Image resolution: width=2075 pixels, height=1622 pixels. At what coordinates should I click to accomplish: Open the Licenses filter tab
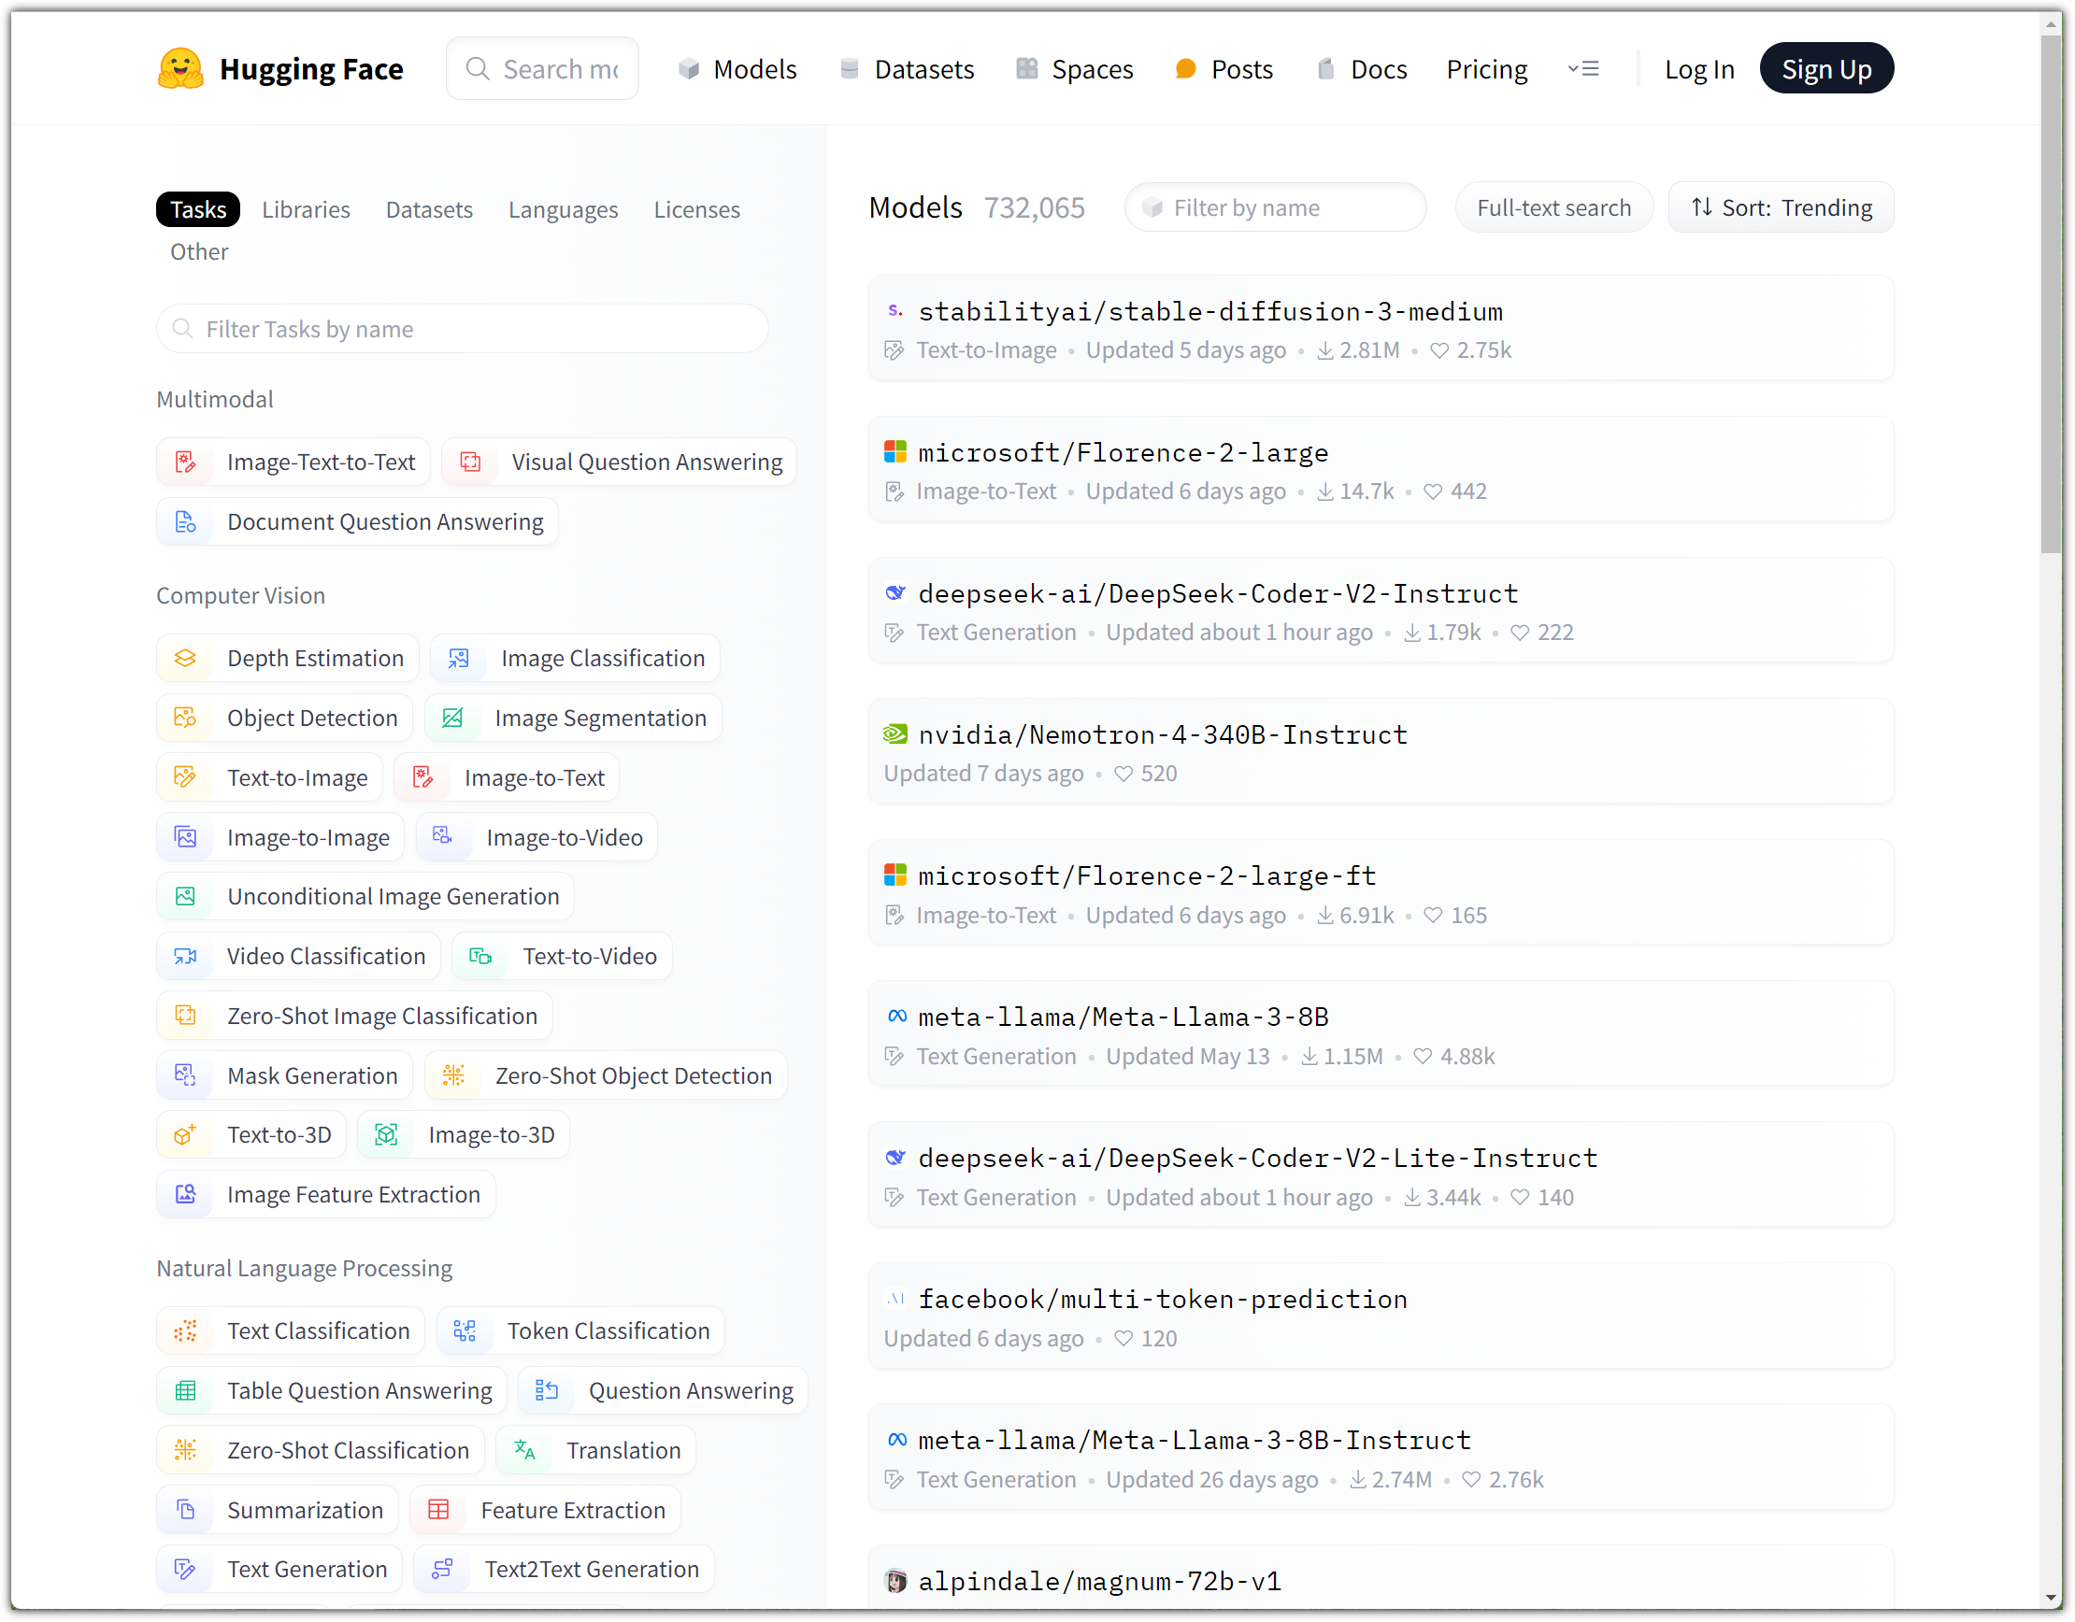695,210
